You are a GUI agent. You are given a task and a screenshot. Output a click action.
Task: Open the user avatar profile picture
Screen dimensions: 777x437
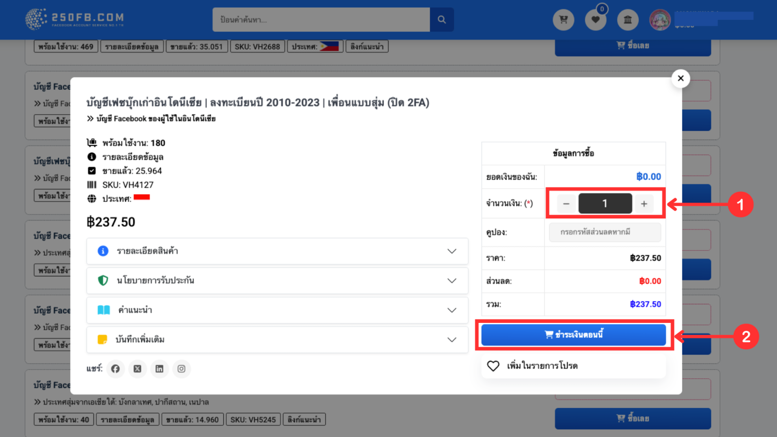(660, 20)
